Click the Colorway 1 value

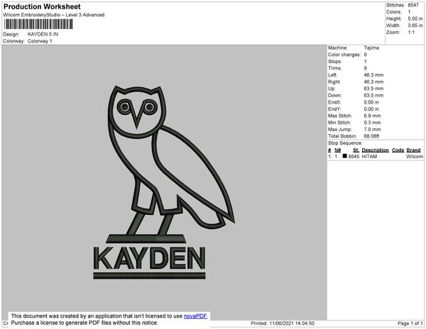click(40, 41)
